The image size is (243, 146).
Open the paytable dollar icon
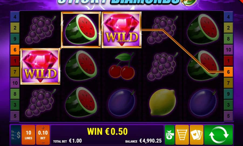[x=16, y=135]
